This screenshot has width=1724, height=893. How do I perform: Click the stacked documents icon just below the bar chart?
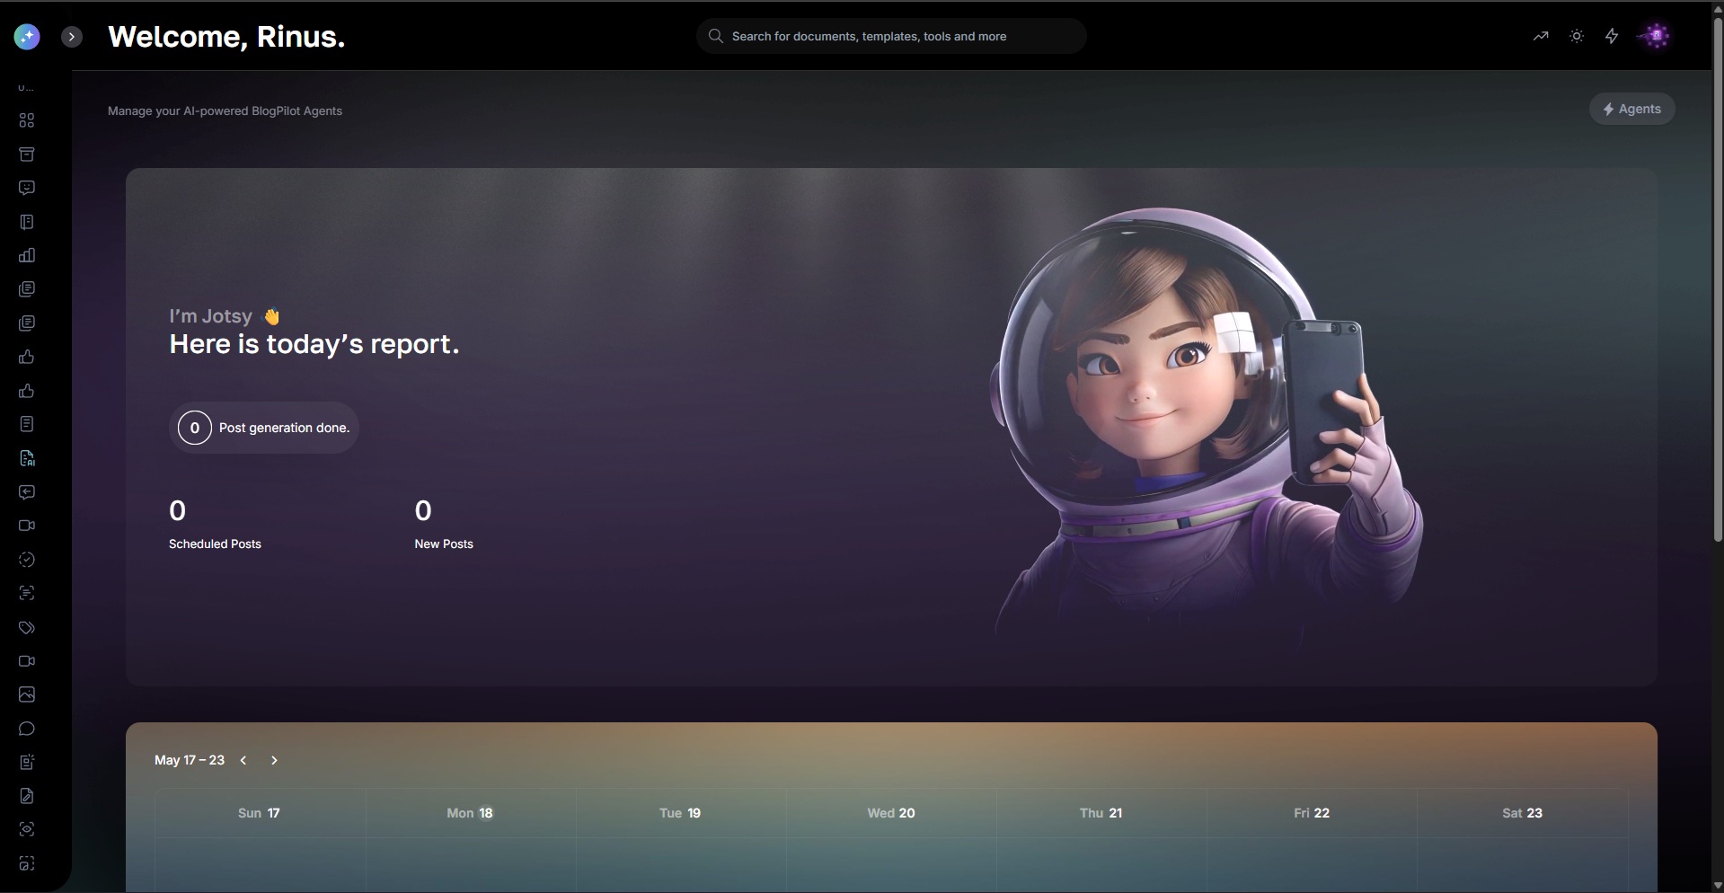pos(27,289)
